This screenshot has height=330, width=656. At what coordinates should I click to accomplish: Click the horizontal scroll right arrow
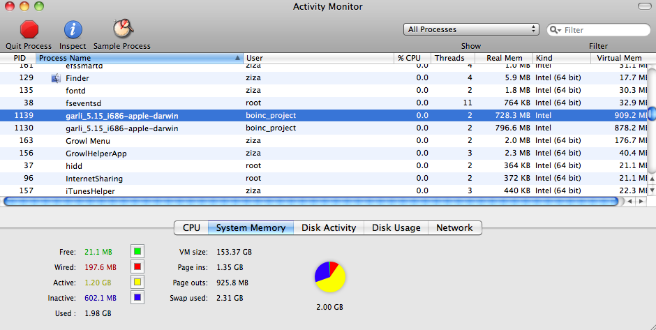[641, 202]
